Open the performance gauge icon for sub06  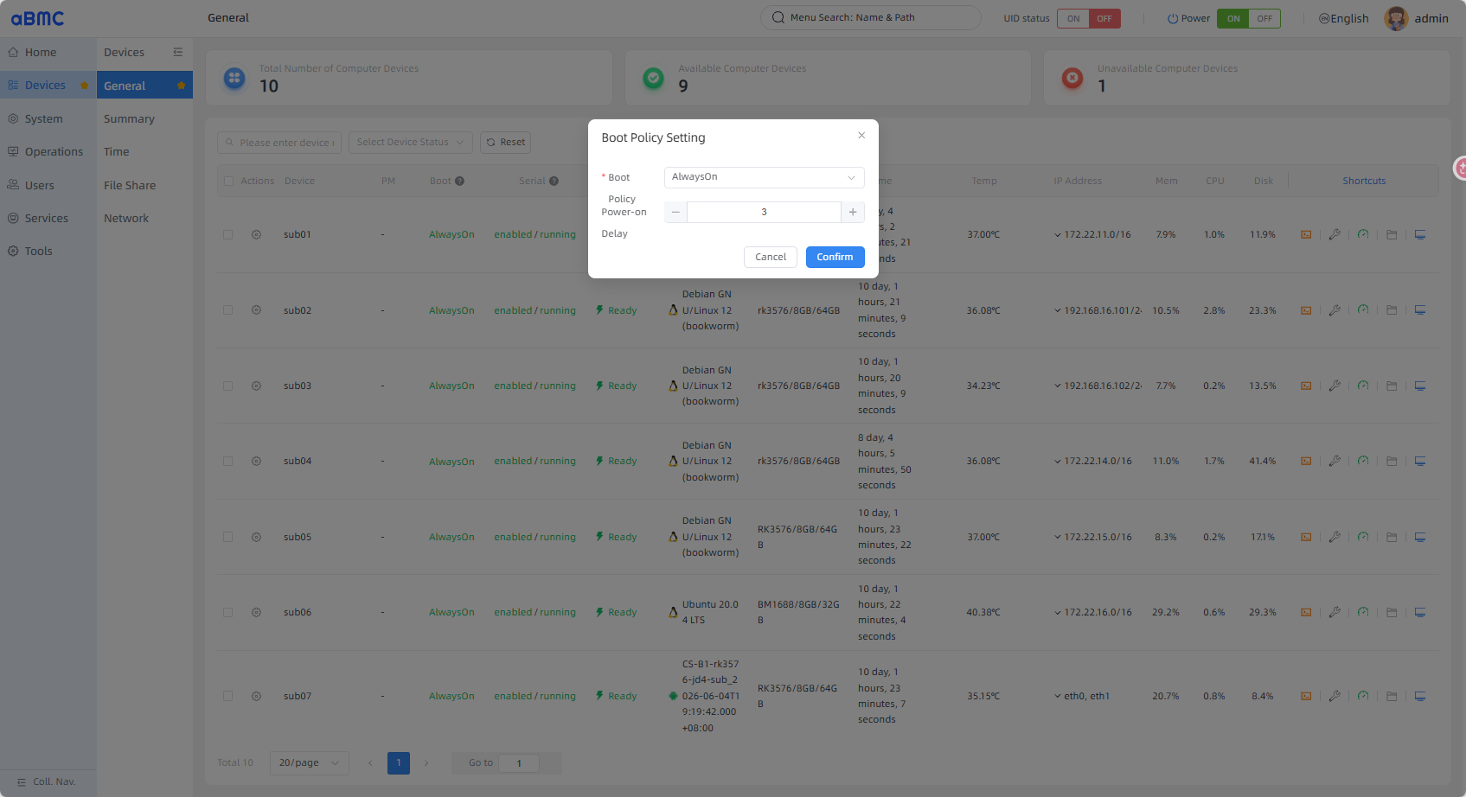pyautogui.click(x=1363, y=612)
